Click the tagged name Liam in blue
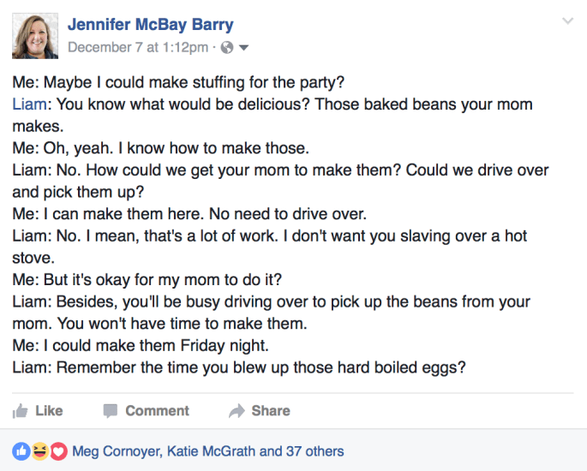 pyautogui.click(x=28, y=104)
